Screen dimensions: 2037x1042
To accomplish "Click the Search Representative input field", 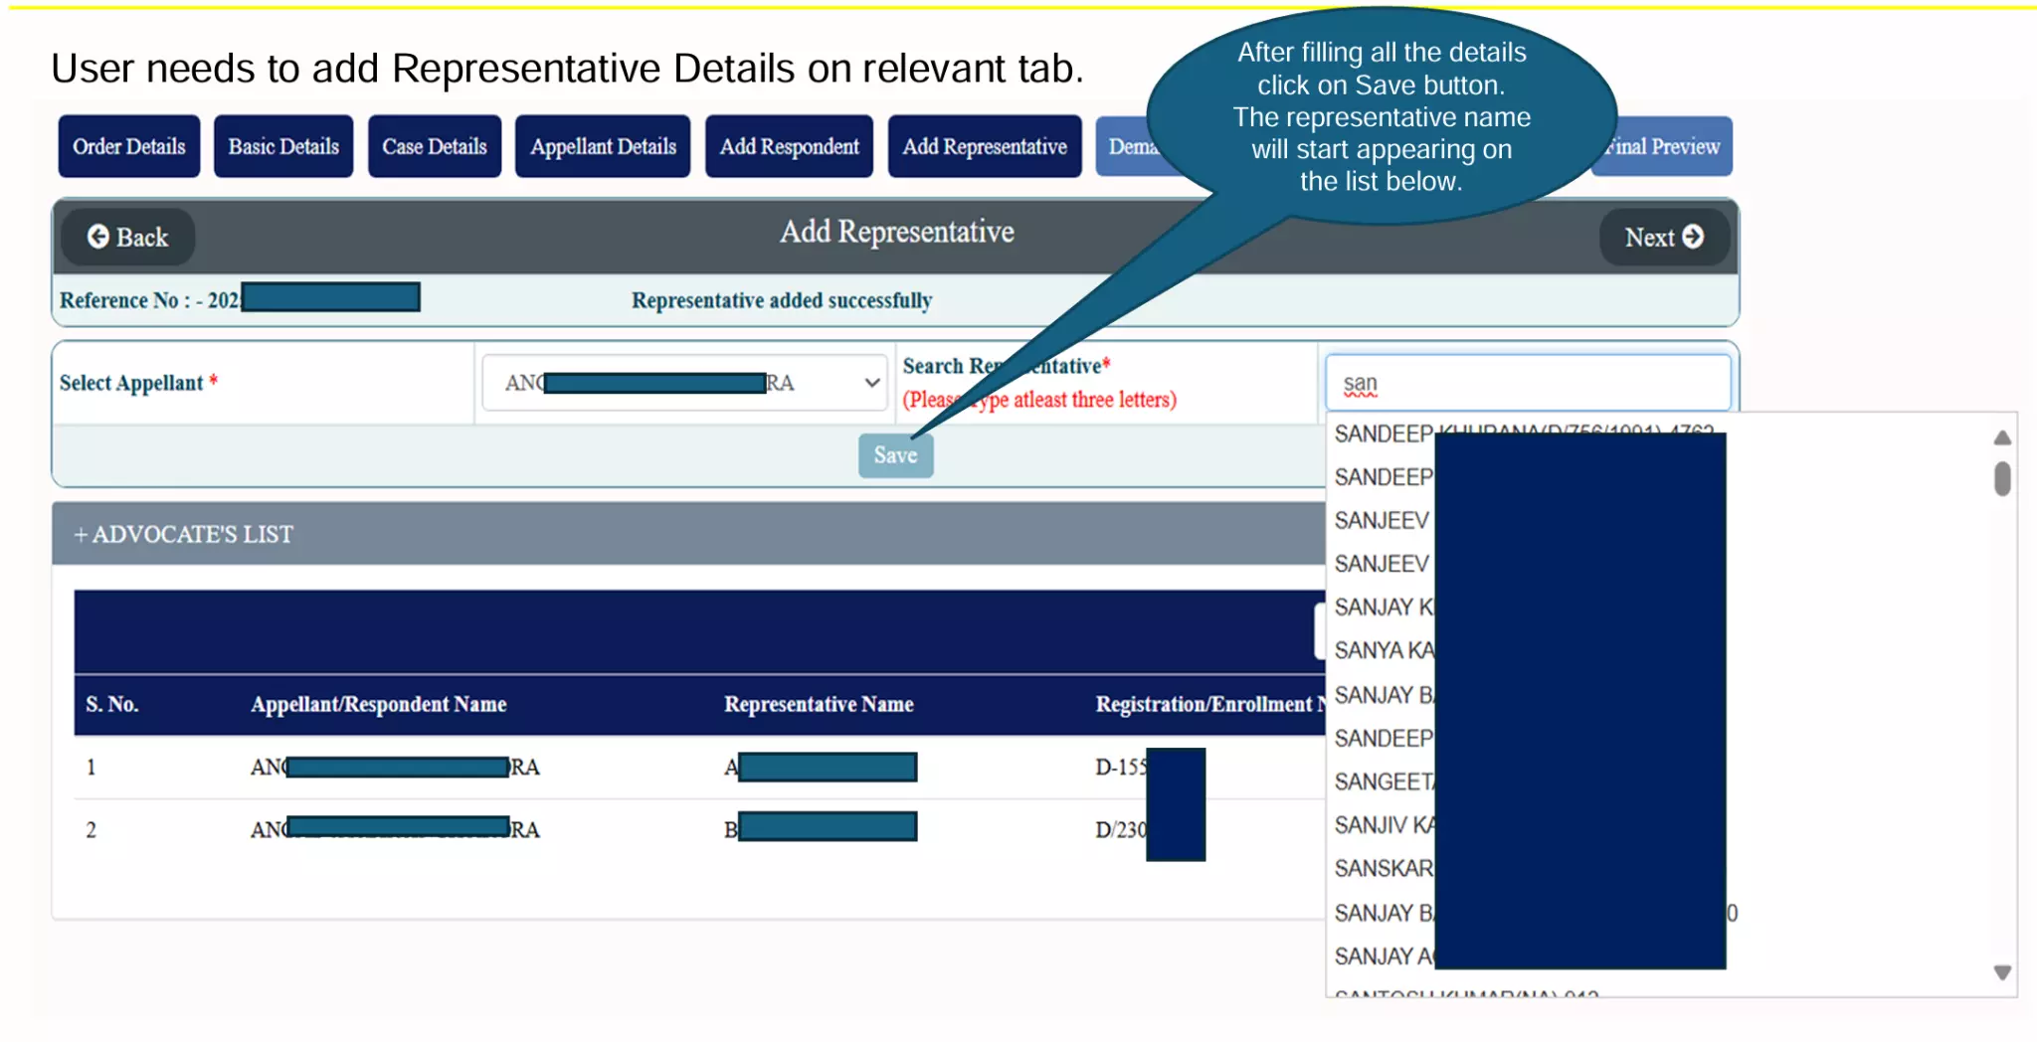I will (1528, 384).
